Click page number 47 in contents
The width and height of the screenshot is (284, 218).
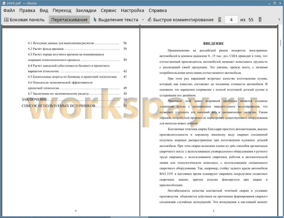point(125,77)
